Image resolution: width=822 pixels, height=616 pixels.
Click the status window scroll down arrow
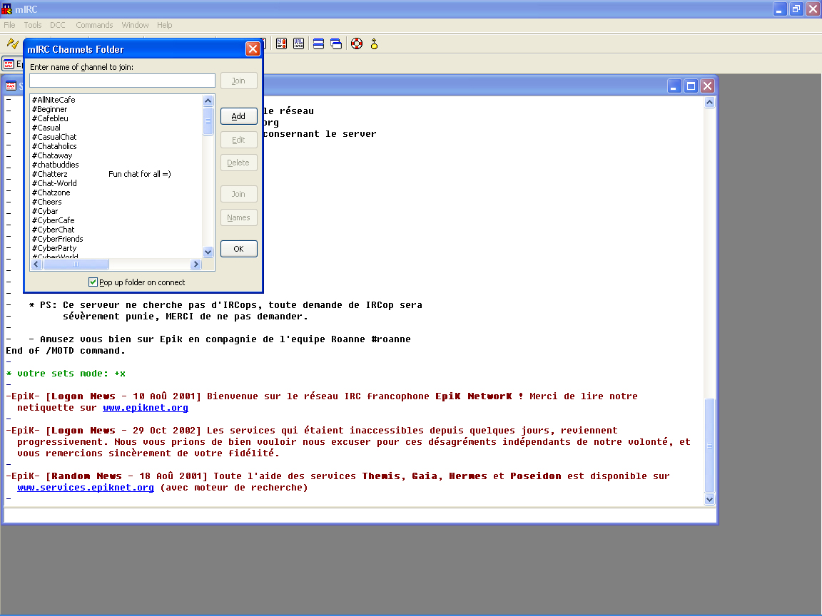point(710,500)
